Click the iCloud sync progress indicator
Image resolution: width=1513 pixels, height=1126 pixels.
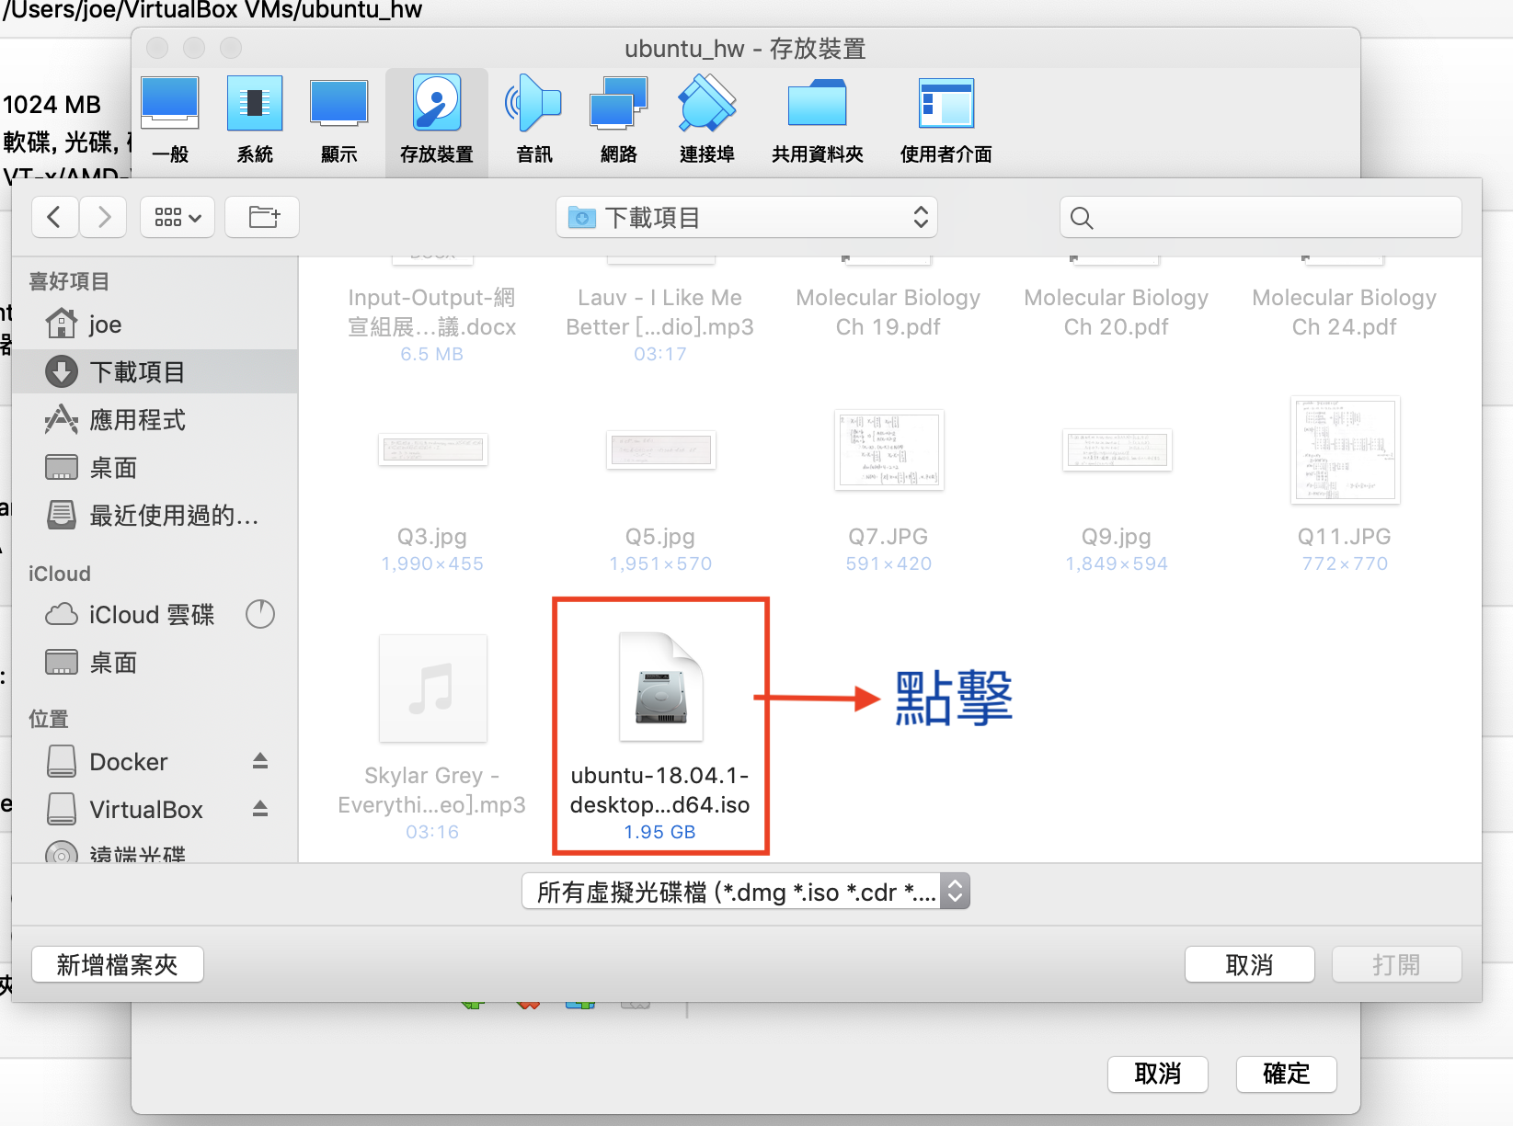point(260,614)
